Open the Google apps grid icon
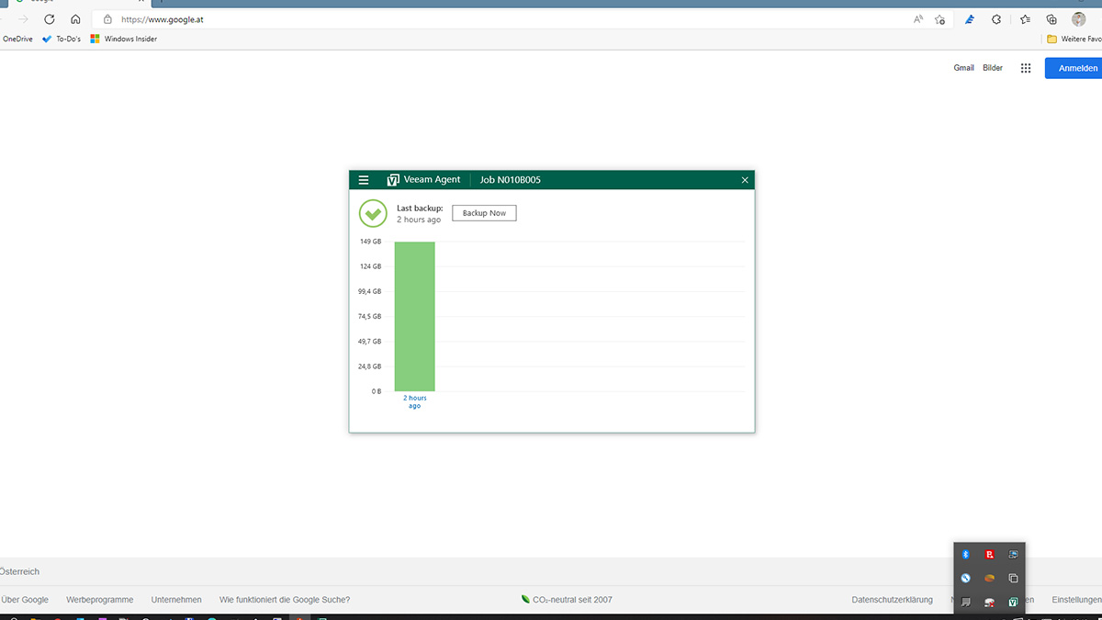 (1026, 68)
